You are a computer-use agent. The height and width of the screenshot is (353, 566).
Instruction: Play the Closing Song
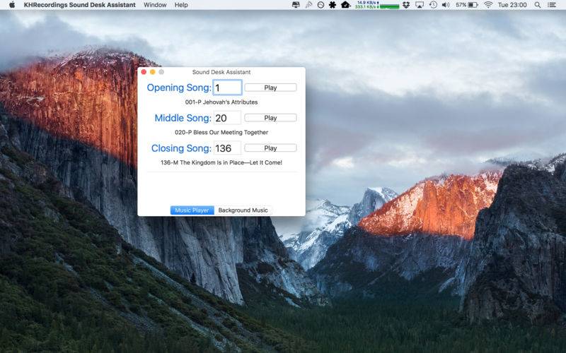click(x=270, y=148)
